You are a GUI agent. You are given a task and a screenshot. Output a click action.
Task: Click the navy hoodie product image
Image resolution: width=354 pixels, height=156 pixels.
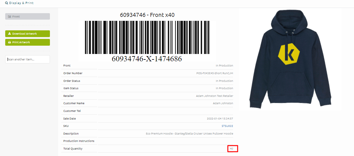coord(290,59)
